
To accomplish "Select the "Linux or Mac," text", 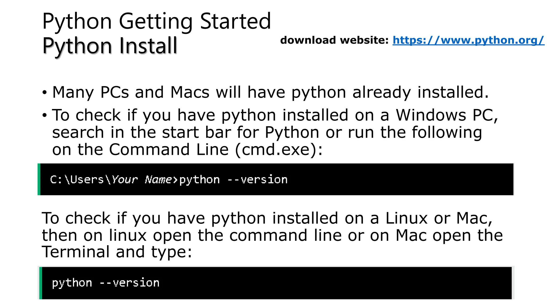I will point(439,218).
